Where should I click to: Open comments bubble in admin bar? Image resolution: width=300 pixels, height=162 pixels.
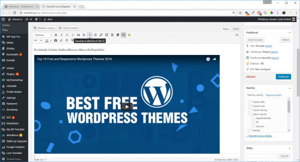click(x=38, y=19)
